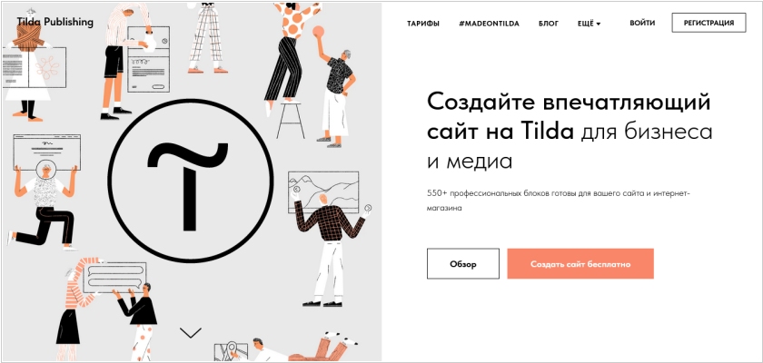Go to #MADEONTILDA section
The image size is (763, 363).
(x=489, y=24)
